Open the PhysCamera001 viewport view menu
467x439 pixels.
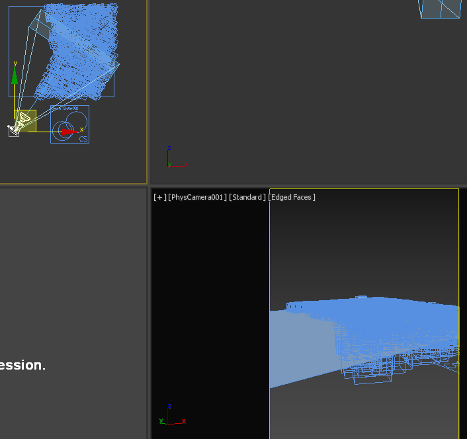coord(197,197)
